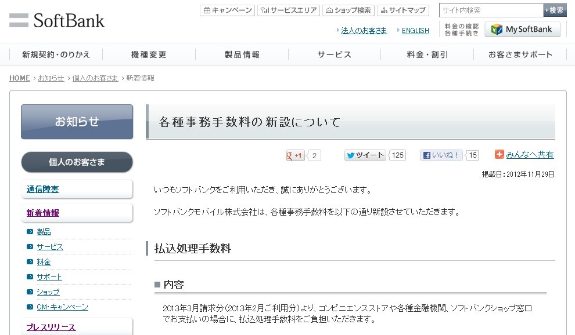The height and width of the screenshot is (335, 575).
Task: Click the 新着情報 breadcrumb text
Action: [x=140, y=78]
